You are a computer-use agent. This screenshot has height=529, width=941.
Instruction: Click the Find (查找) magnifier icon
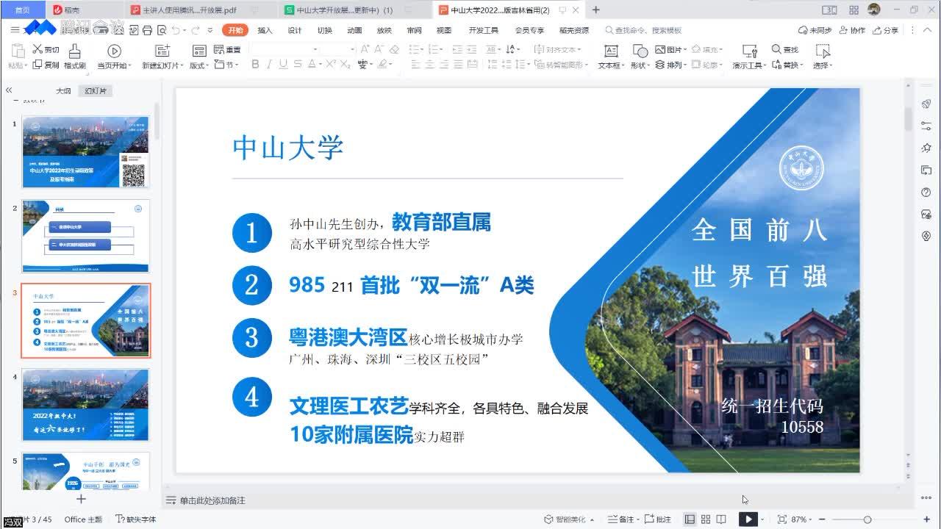point(776,49)
